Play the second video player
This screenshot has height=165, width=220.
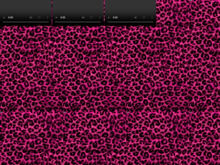point(56,18)
